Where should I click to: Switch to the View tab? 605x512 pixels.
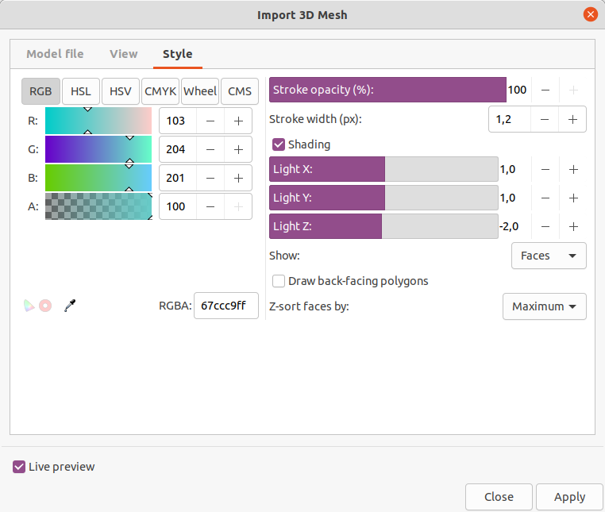(124, 54)
